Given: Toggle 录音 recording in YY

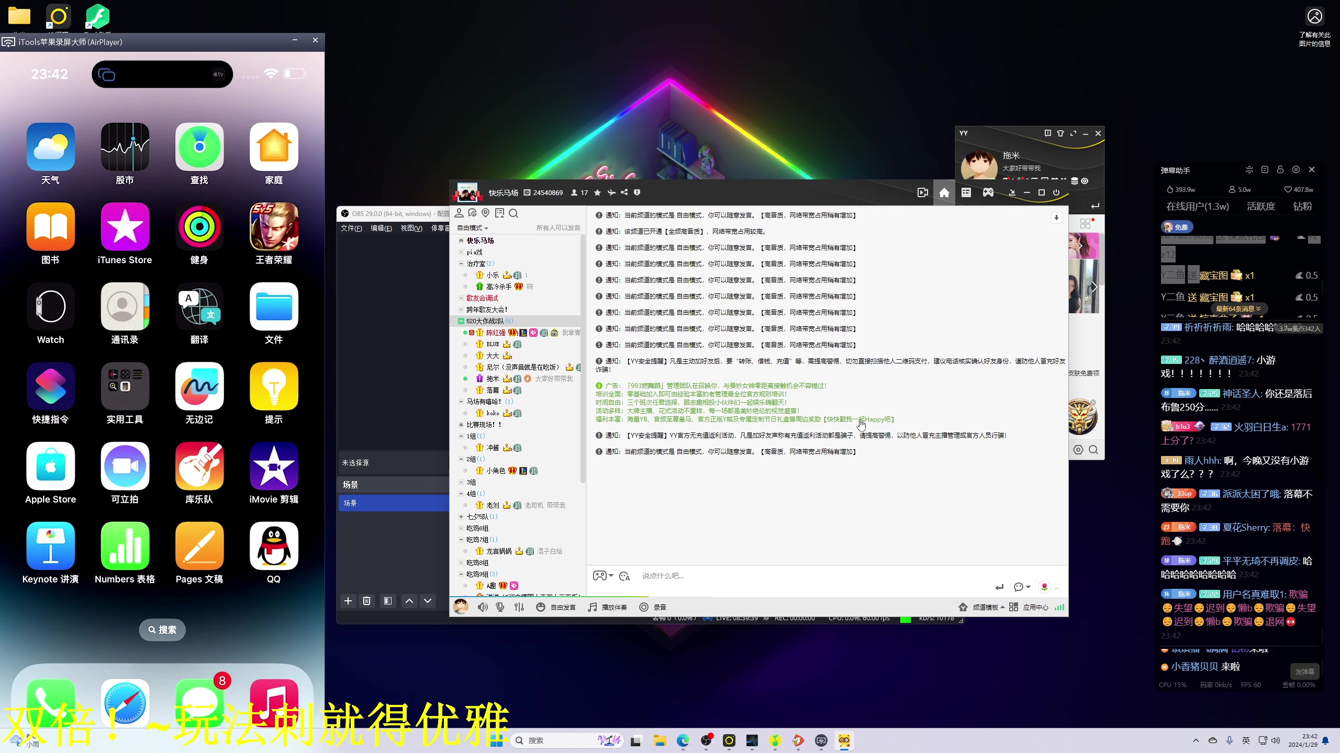Looking at the screenshot, I should pyautogui.click(x=653, y=607).
